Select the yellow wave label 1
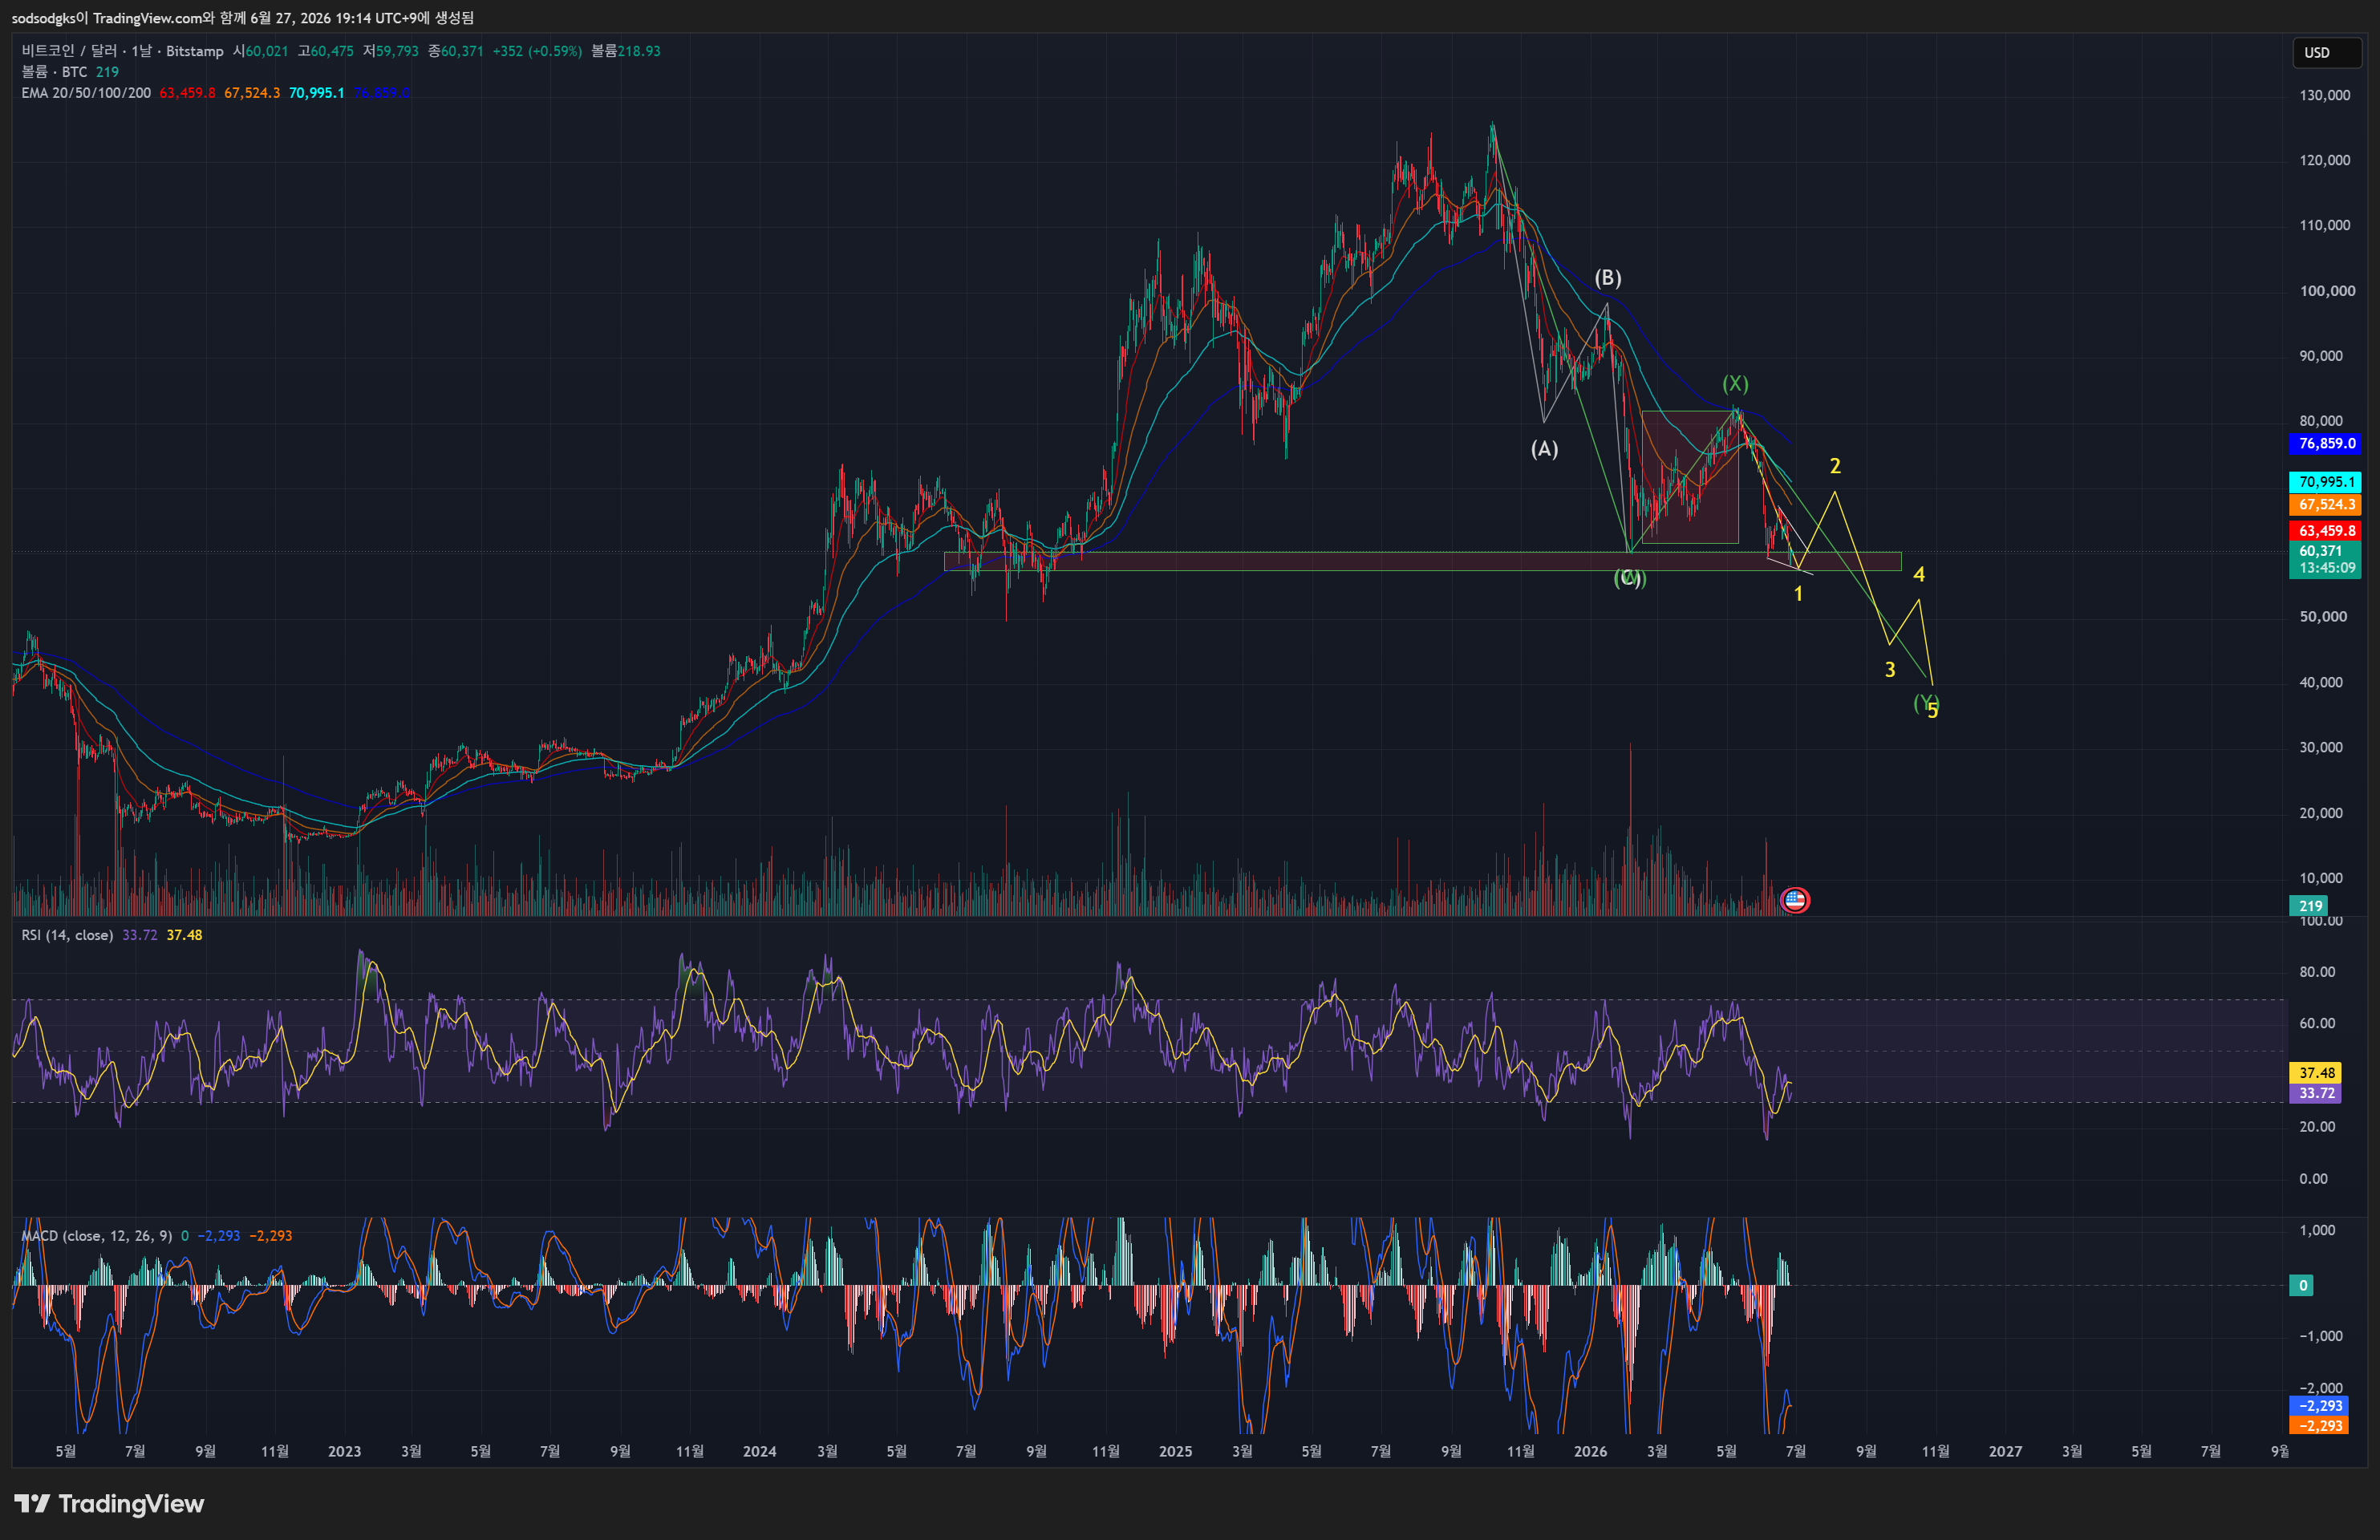 point(1798,594)
